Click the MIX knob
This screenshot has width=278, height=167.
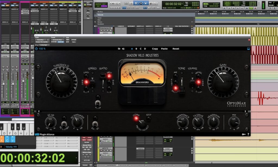pyautogui.click(x=234, y=122)
